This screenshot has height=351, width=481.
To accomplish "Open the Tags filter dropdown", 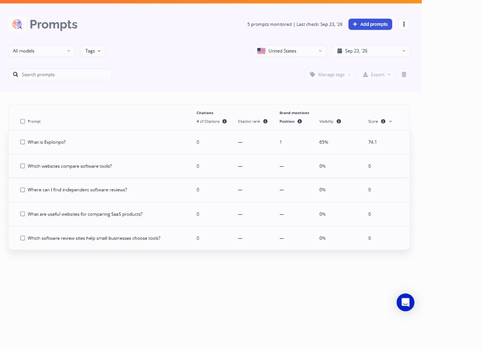I will tap(93, 51).
